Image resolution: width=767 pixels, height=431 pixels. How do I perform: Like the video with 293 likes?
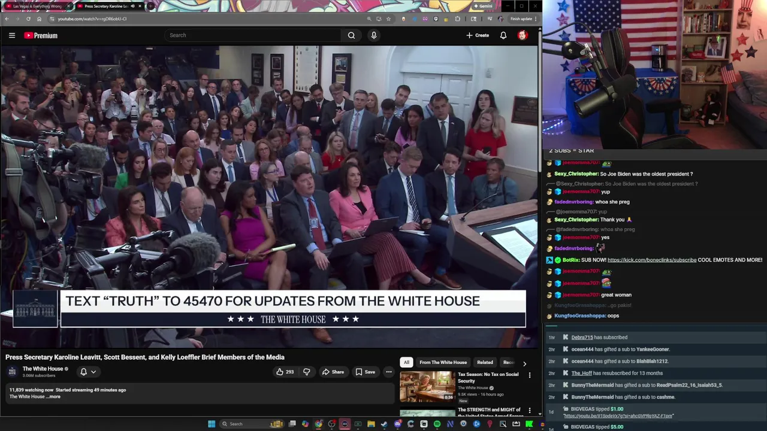point(285,372)
